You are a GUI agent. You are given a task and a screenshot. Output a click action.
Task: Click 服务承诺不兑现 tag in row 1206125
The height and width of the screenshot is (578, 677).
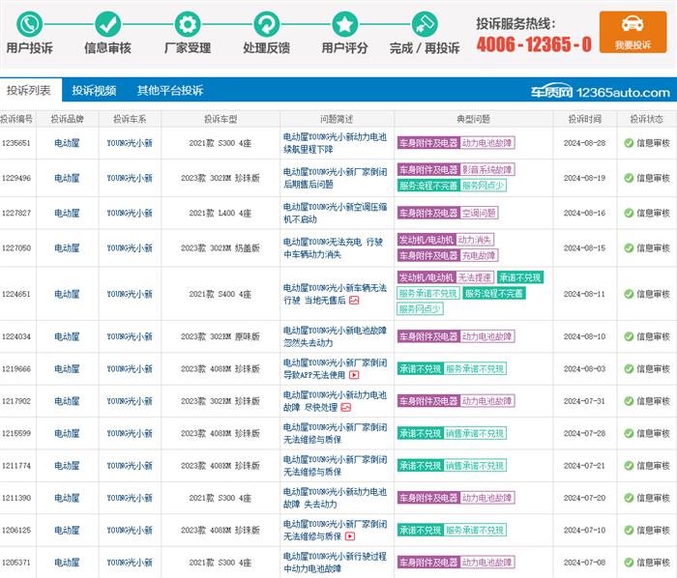475,530
